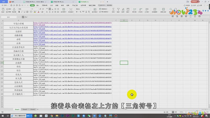210x118 pixels.
Task: Toggle Underline formatting
Action: [x=24, y=12]
